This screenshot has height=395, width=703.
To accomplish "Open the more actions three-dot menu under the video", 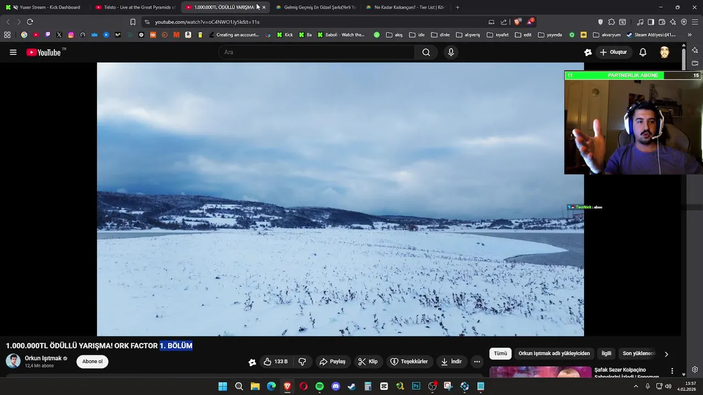I will tap(477, 362).
